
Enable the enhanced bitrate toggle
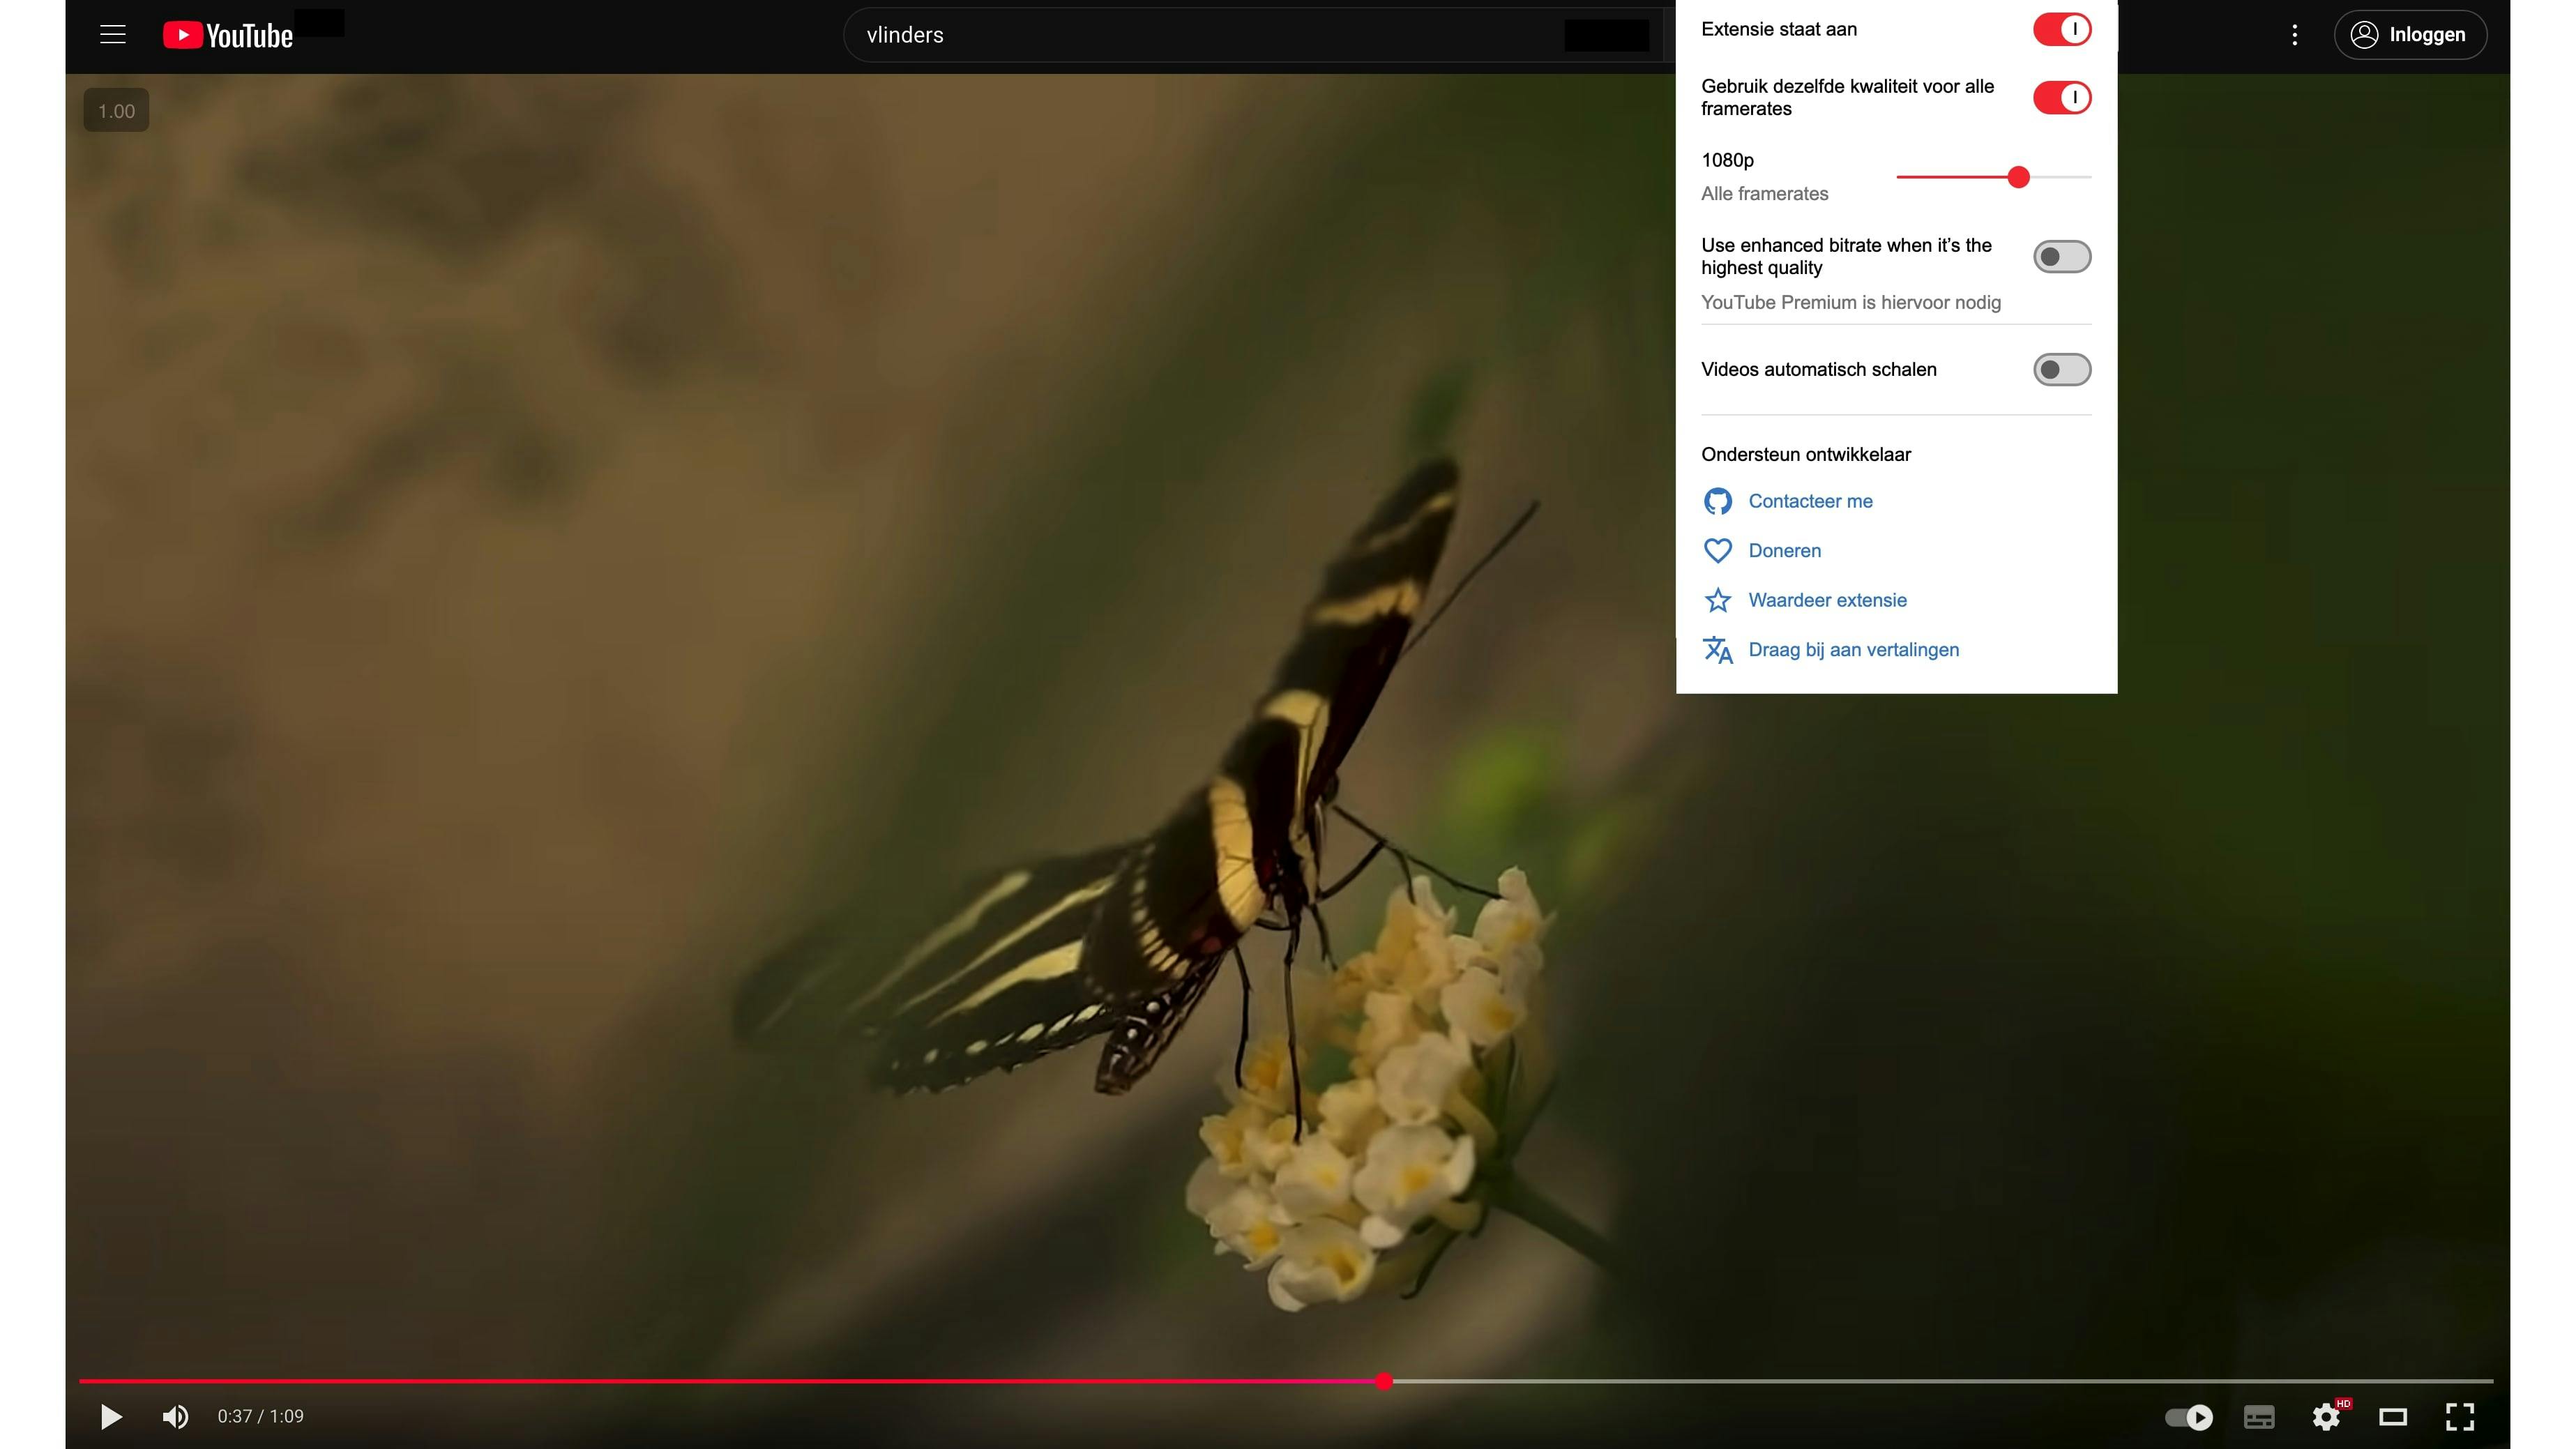[2061, 257]
